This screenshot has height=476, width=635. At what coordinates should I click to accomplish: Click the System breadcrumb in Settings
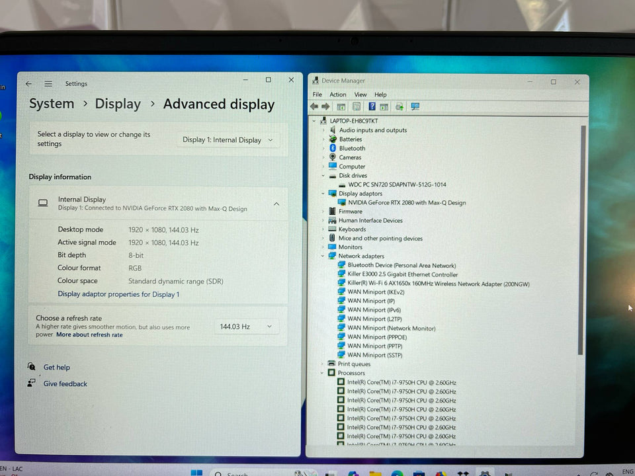click(x=52, y=104)
